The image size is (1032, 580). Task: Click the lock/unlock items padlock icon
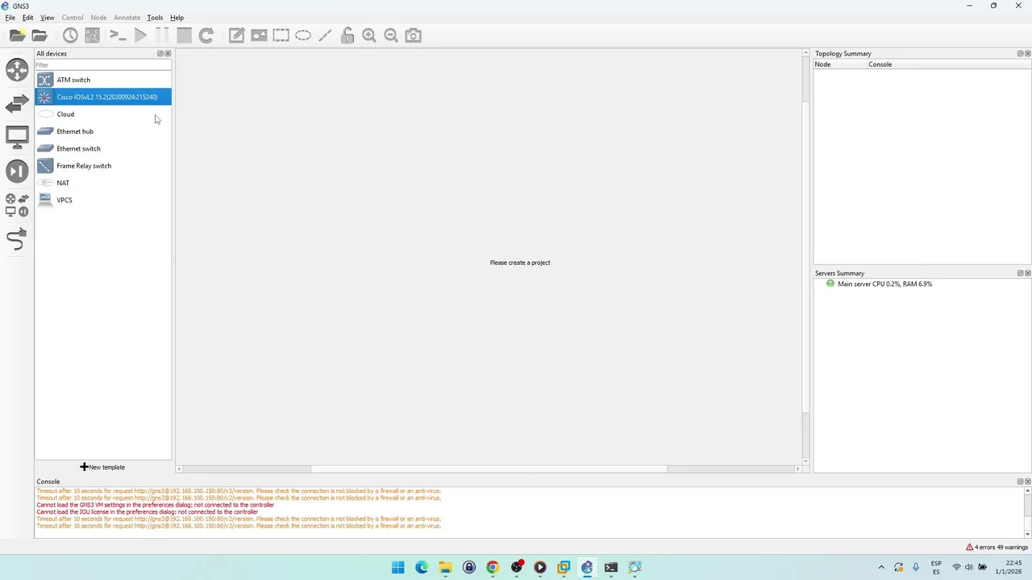pos(347,35)
